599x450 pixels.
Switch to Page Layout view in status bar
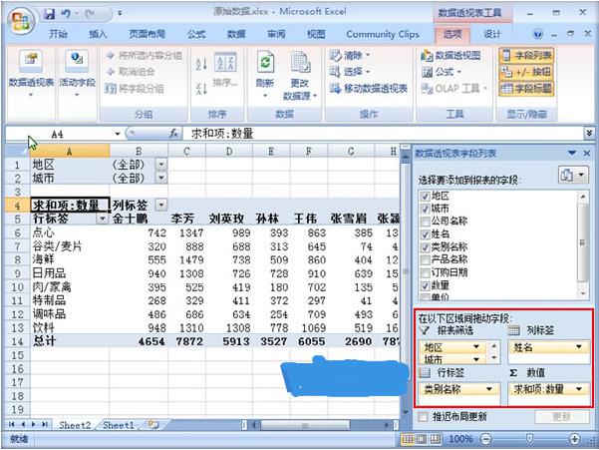[422, 439]
